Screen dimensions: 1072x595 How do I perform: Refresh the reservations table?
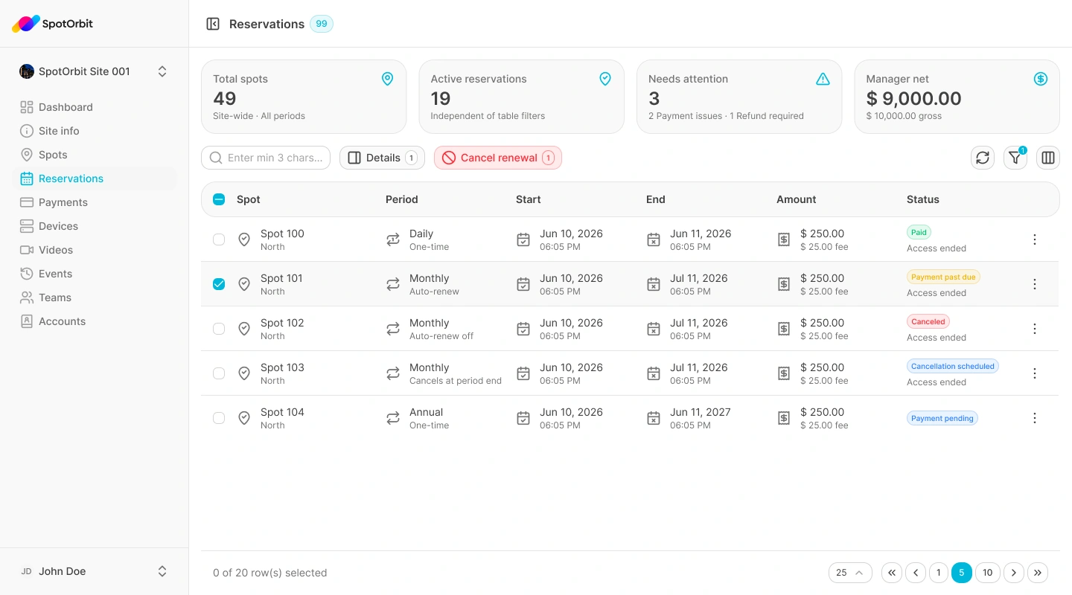pyautogui.click(x=983, y=158)
